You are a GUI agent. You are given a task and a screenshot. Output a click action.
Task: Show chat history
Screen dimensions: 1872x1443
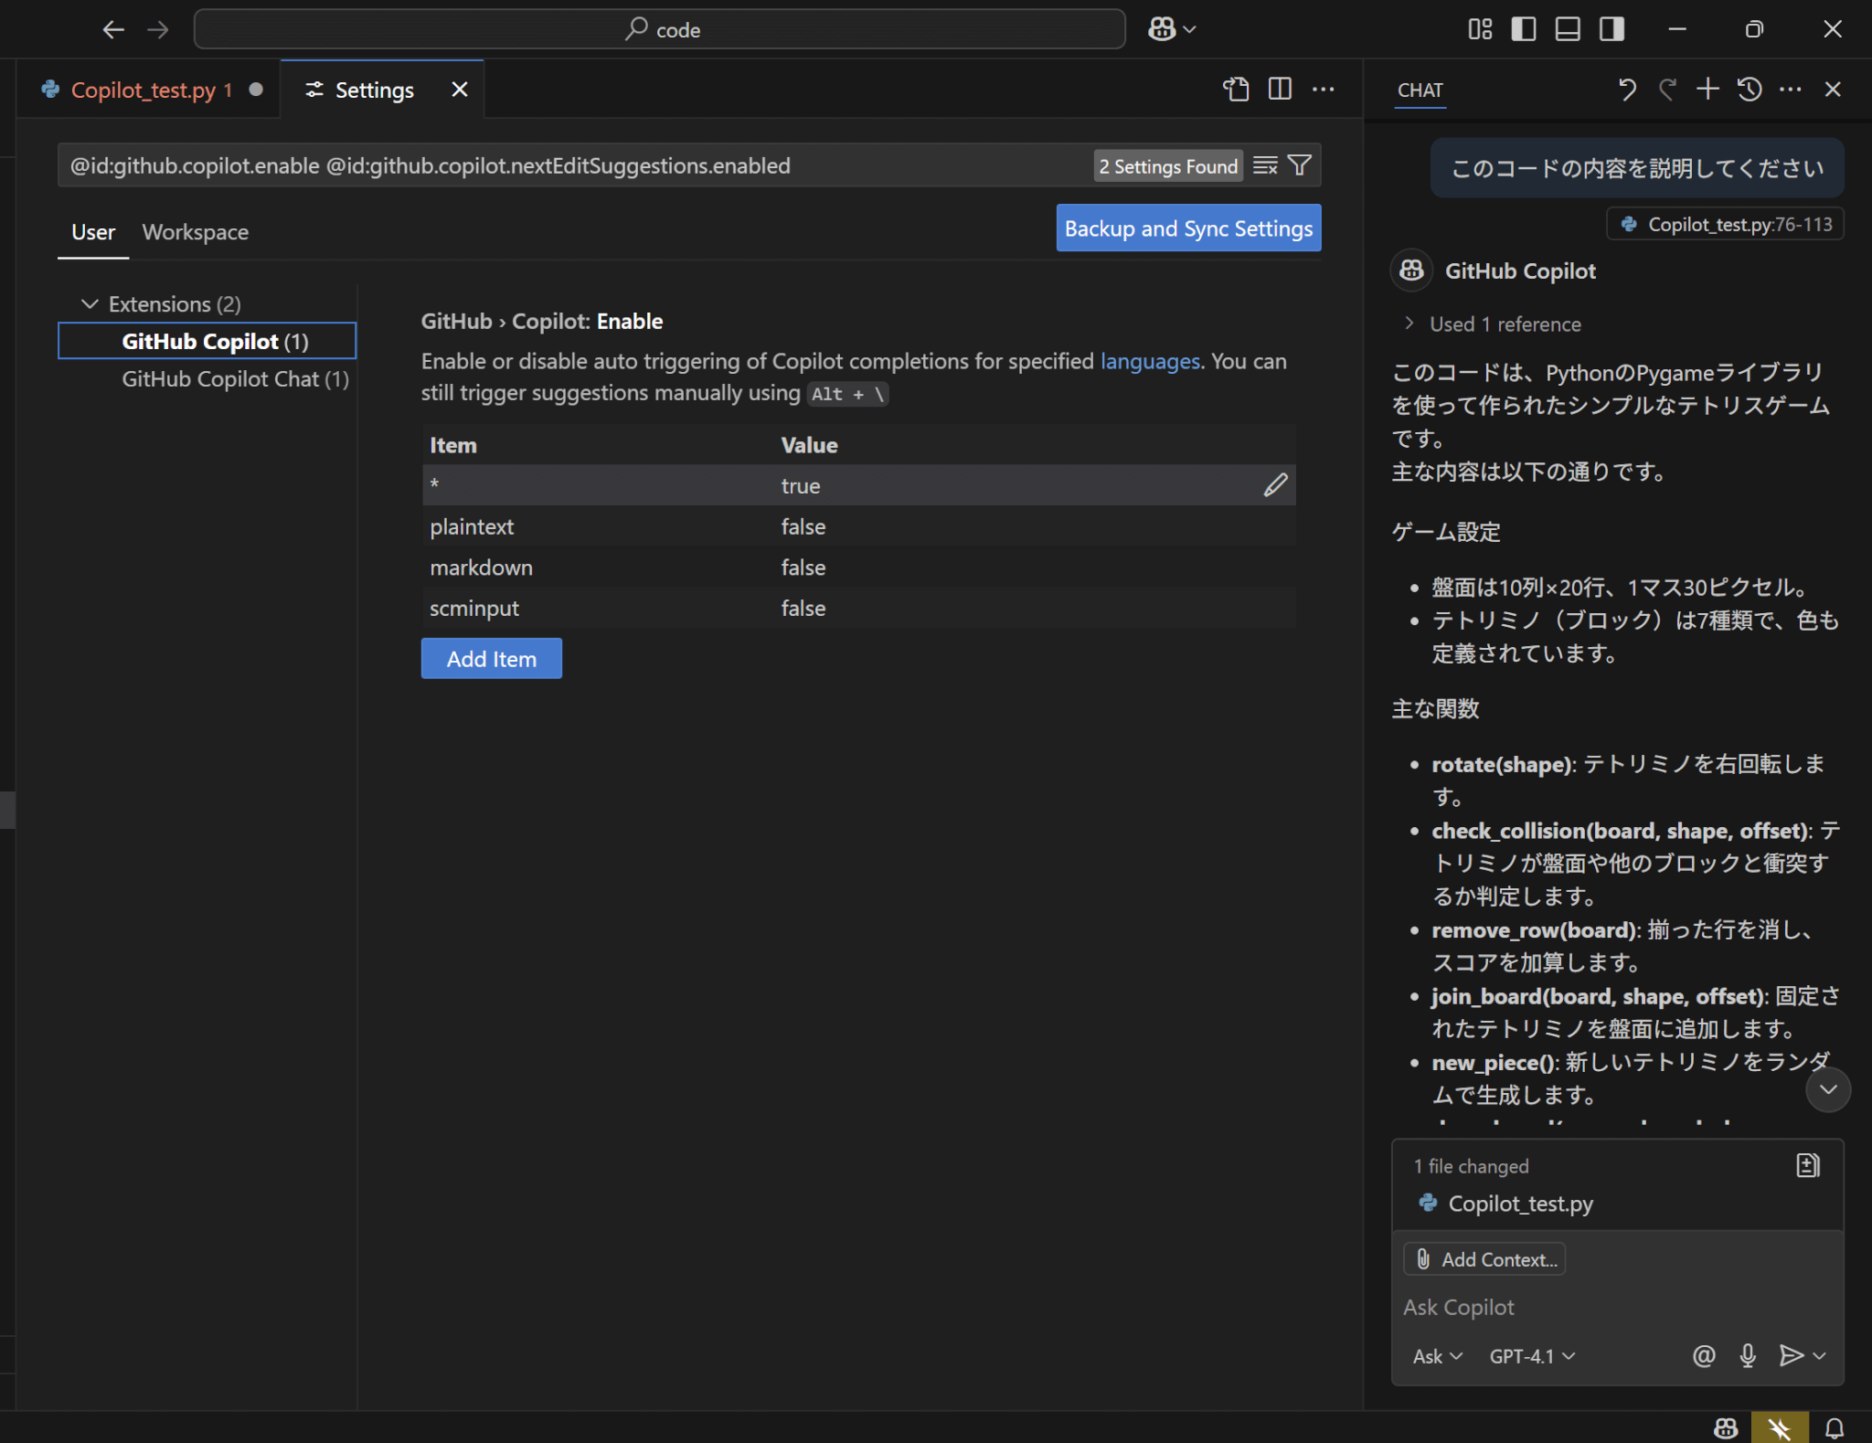1750,89
